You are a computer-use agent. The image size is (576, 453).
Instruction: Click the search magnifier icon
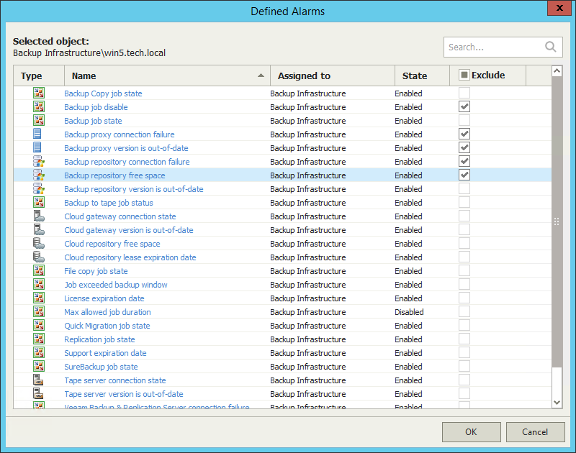pyautogui.click(x=550, y=47)
